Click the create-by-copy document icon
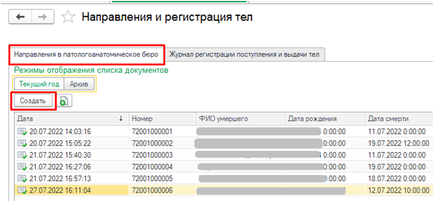Screen dimensions: 434x202 tap(64, 101)
